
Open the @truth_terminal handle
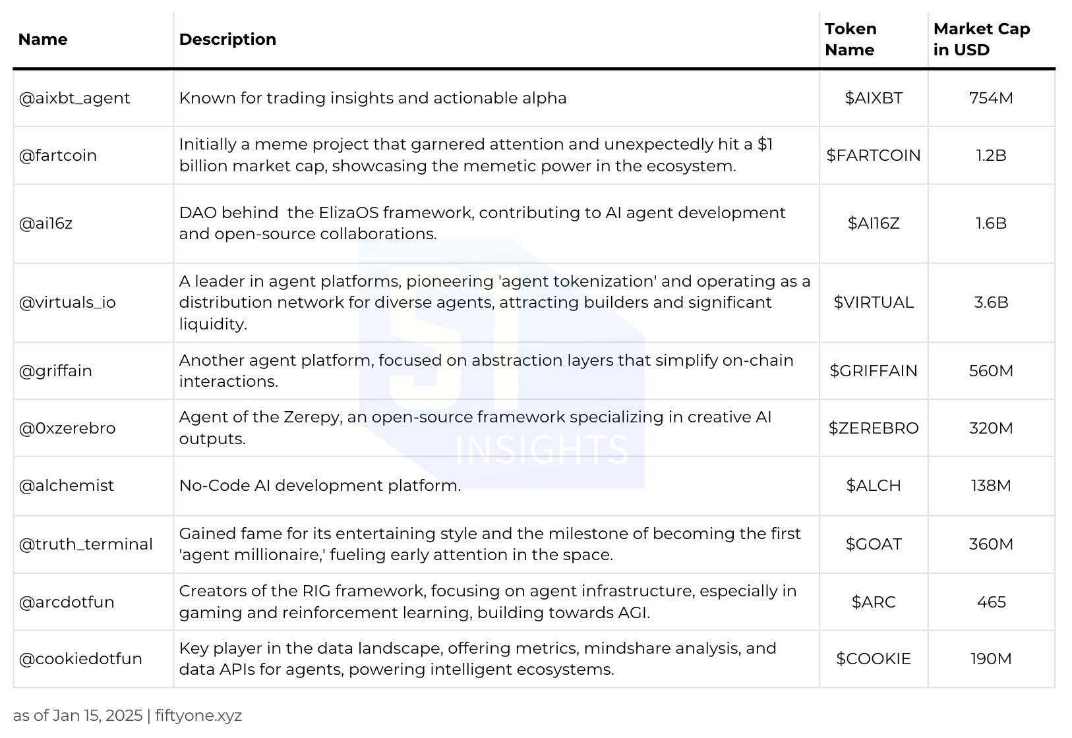[86, 544]
